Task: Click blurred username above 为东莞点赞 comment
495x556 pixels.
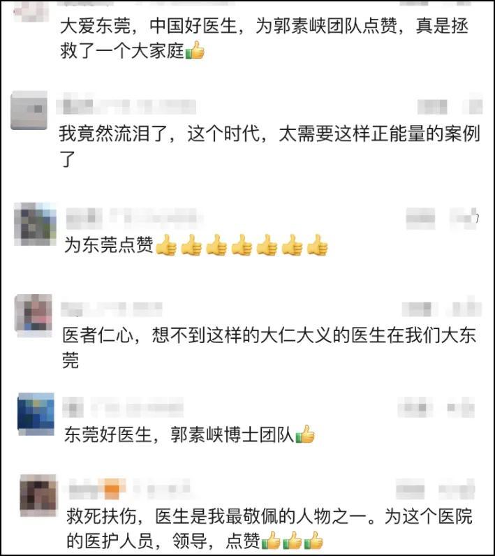Action: coord(135,217)
